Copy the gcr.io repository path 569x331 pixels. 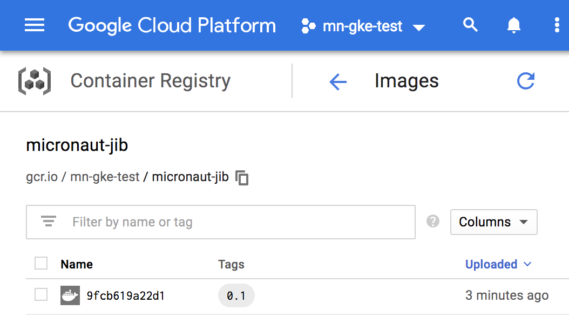242,177
